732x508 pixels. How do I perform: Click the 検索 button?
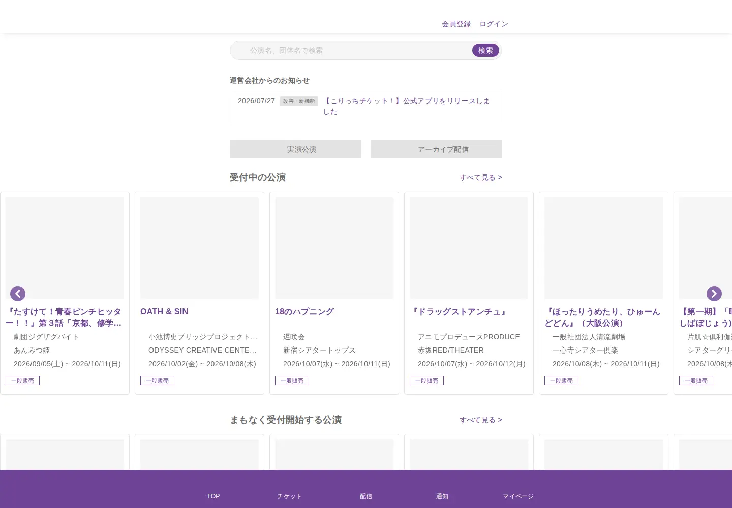(485, 50)
